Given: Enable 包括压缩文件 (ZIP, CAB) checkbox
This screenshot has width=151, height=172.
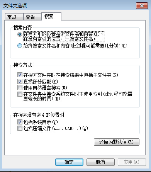Looking at the screenshot, I should [20, 128].
